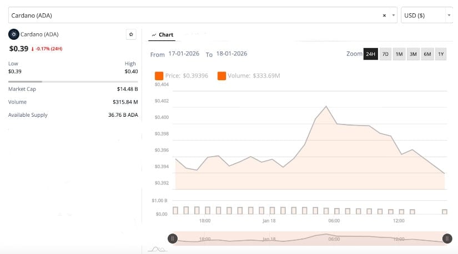Set zoom to 1Y
Image resolution: width=458 pixels, height=254 pixels.
[440, 54]
